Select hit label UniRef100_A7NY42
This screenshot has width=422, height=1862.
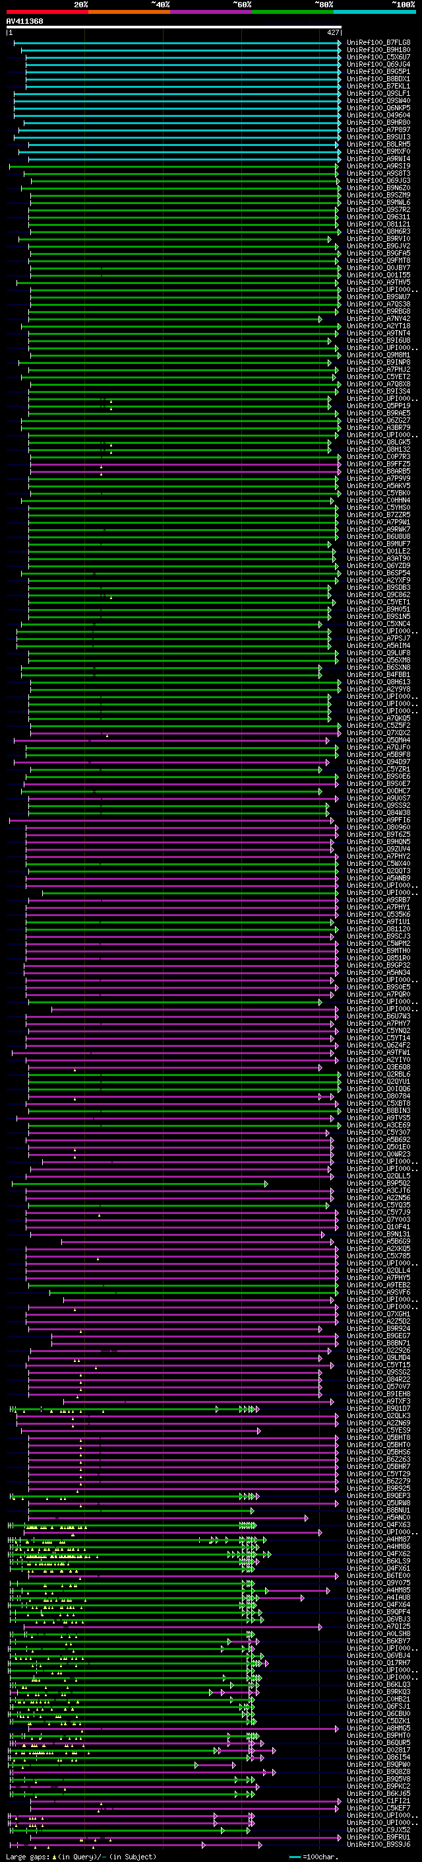pyautogui.click(x=378, y=319)
